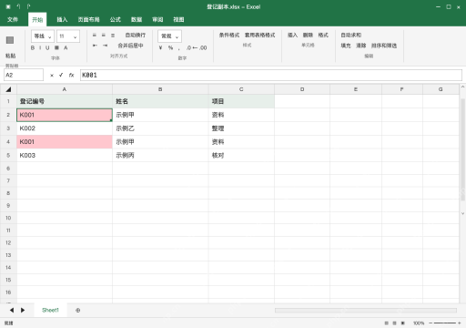Image resolution: width=466 pixels, height=328 pixels.
Task: Open the Clear (清除) menu
Action: (360, 46)
